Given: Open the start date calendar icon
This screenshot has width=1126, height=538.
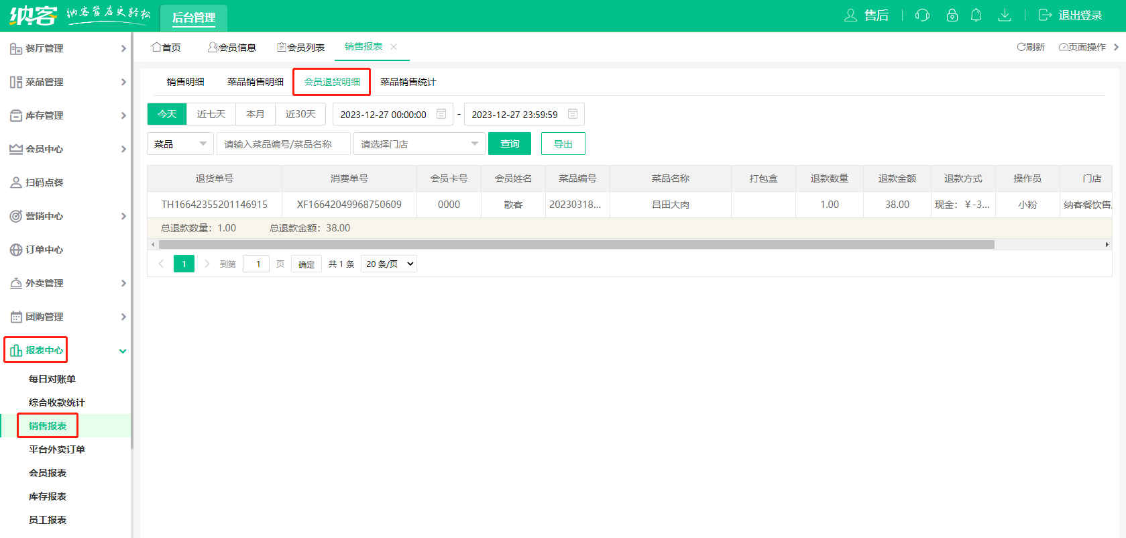Looking at the screenshot, I should coord(441,114).
